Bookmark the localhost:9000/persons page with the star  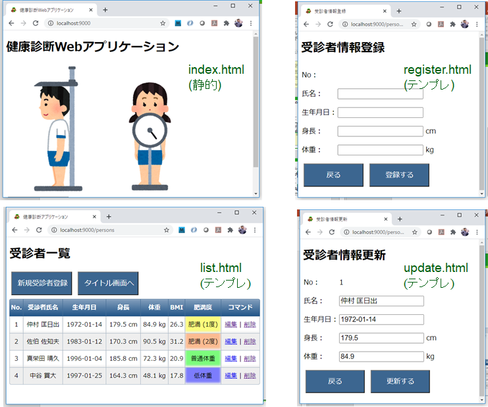click(x=166, y=230)
